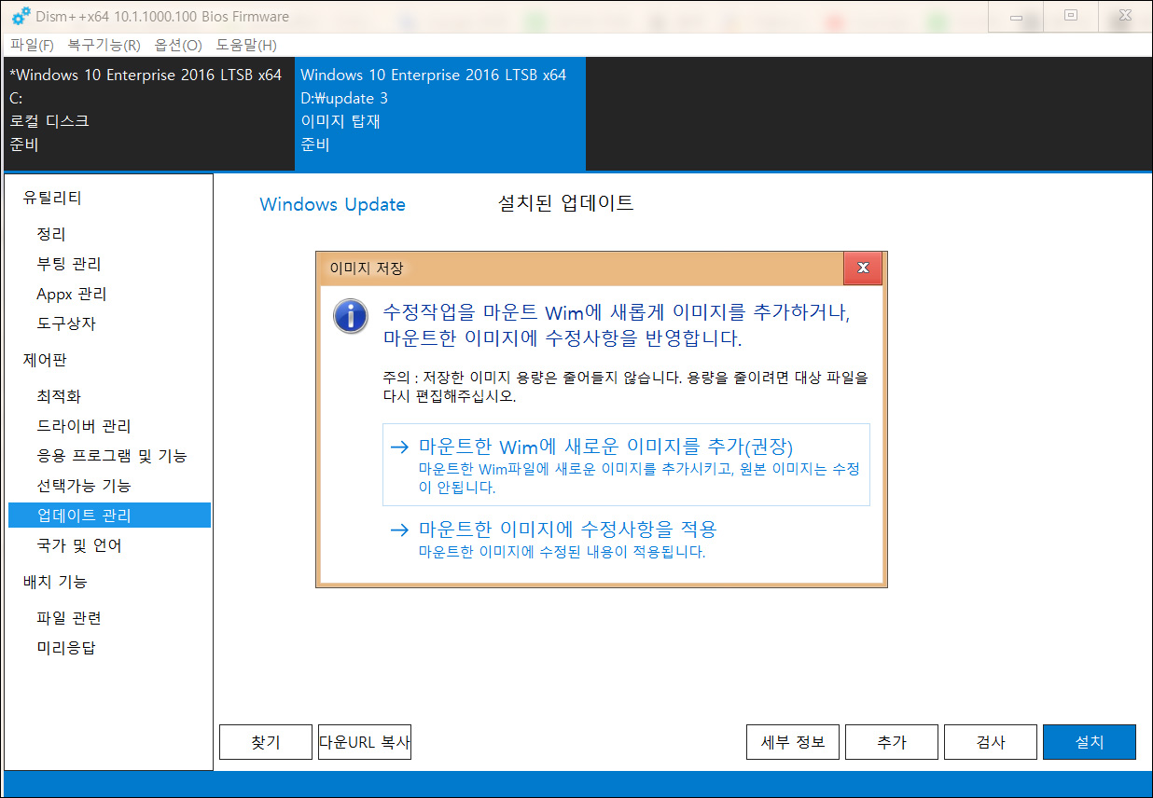The width and height of the screenshot is (1153, 798).
Task: Open Appx 관리 in the sidebar
Action: coord(72,294)
